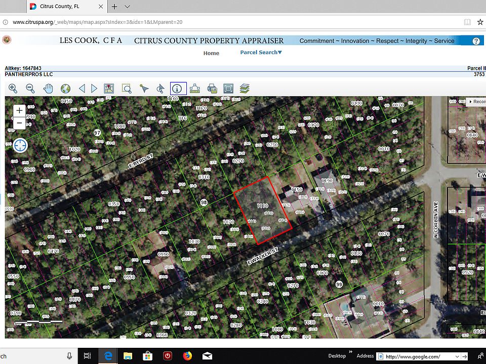
Task: Activate the identify info tool
Action: pyautogui.click(x=178, y=88)
